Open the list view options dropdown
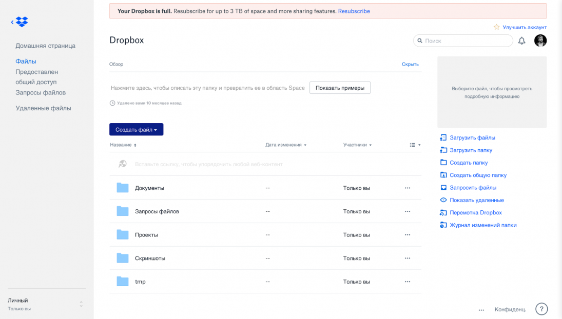Image resolution: width=562 pixels, height=319 pixels. pos(415,145)
